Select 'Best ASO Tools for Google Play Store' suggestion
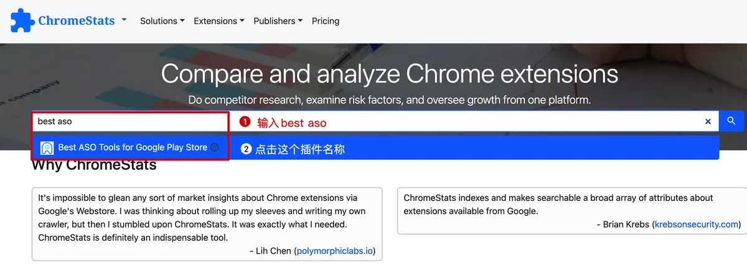Viewport: 747px width, 273px height. click(375, 148)
